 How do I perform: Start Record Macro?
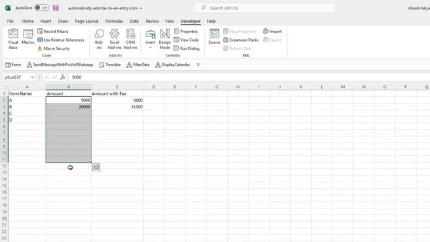point(52,32)
